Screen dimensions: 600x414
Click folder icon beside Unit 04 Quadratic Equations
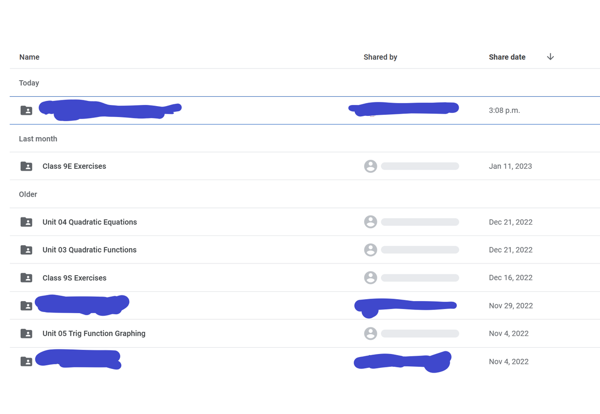(26, 222)
